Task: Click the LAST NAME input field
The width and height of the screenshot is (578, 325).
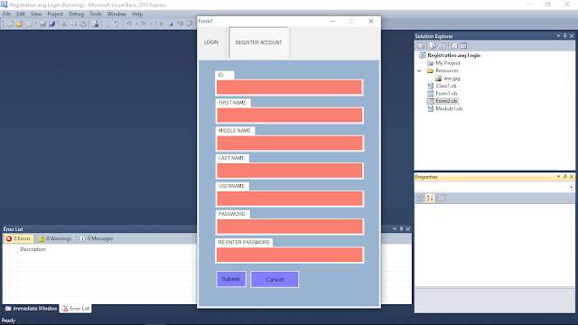Action: tap(289, 171)
